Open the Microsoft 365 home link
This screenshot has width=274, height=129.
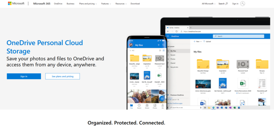(42, 3)
